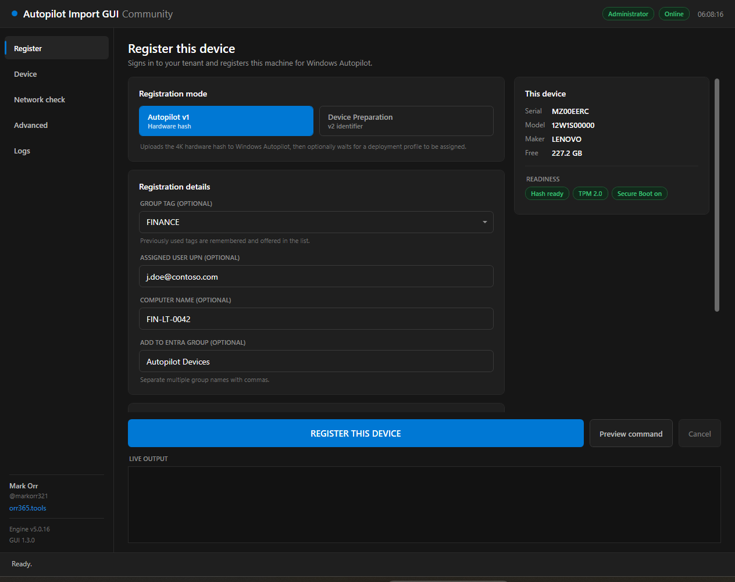The width and height of the screenshot is (735, 582).
Task: Expand the Group Tag dropdown arrow
Action: [484, 222]
